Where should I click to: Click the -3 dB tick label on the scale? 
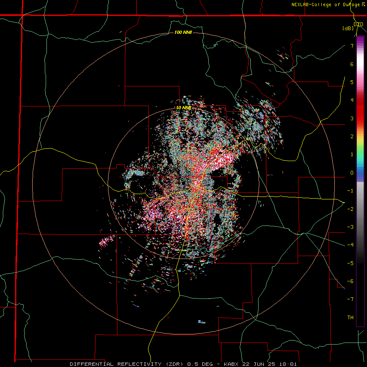click(350, 227)
